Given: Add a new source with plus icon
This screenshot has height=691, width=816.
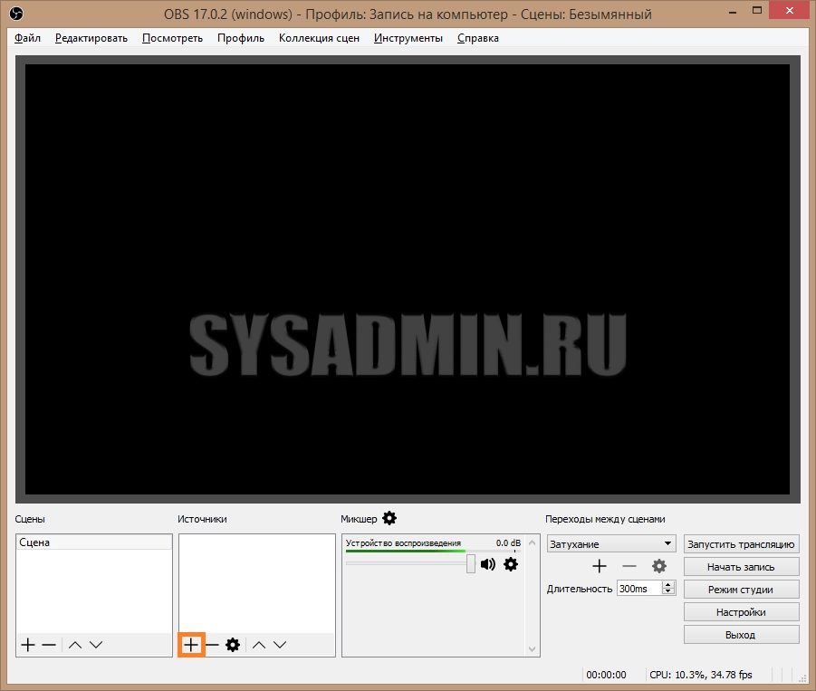Looking at the screenshot, I should [x=191, y=645].
